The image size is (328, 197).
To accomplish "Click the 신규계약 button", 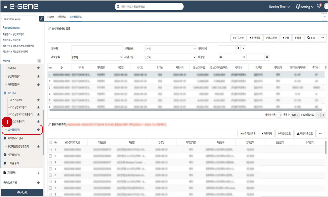I will 239,38.
